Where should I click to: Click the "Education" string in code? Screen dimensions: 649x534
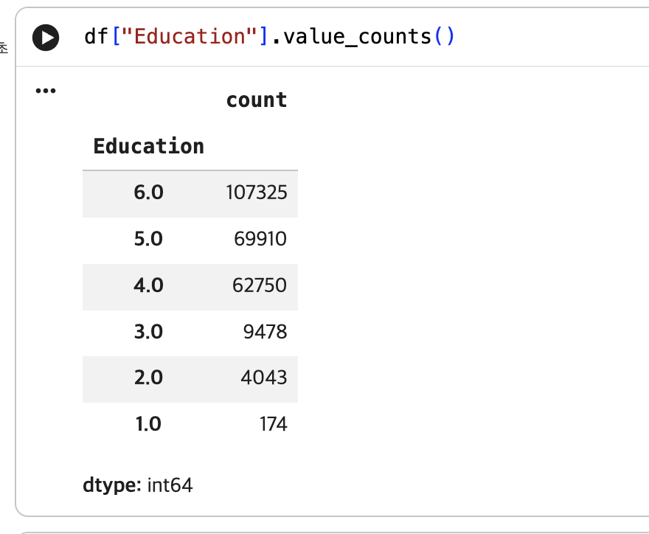(190, 36)
